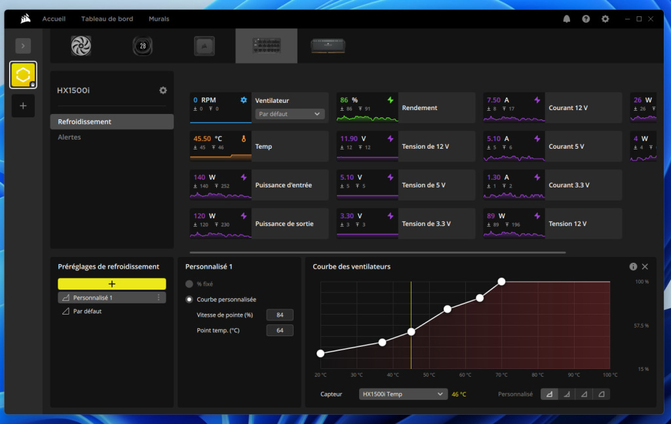Select the yellow hexagon profile icon
The width and height of the screenshot is (671, 424).
(23, 75)
